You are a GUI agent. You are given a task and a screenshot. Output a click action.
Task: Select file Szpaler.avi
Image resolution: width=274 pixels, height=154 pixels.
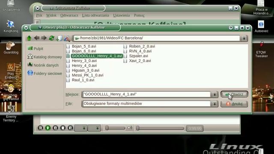[x=136, y=56]
